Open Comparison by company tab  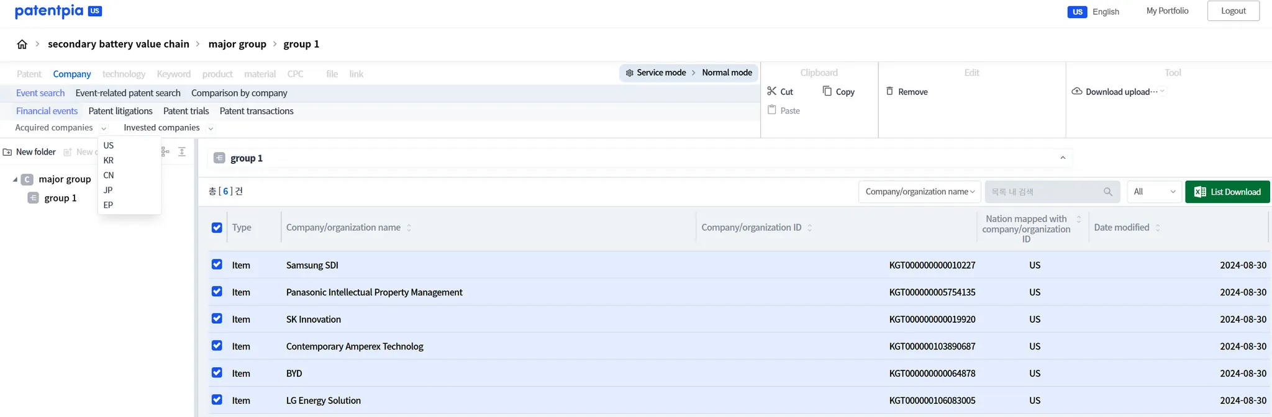point(239,93)
